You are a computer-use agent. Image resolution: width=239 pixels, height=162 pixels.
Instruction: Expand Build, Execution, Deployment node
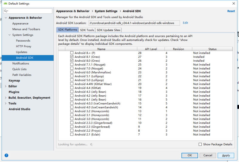click(x=6, y=98)
